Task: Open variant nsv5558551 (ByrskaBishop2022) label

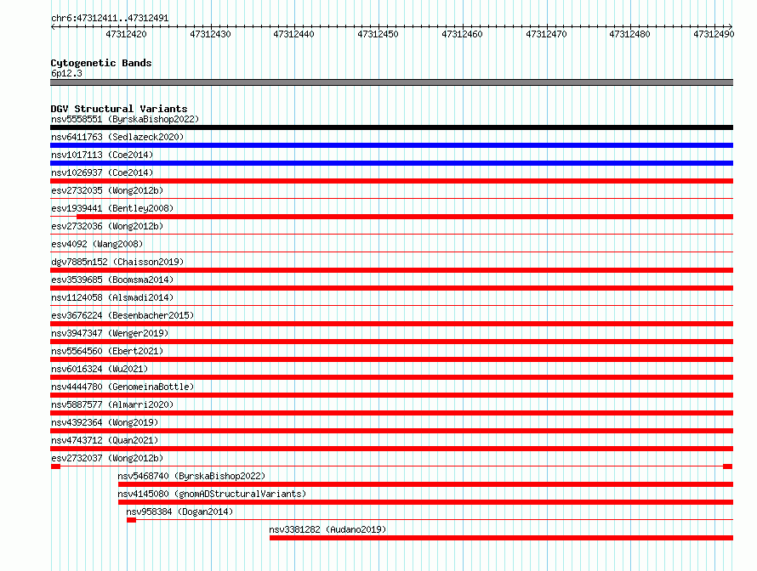Action: pos(124,119)
